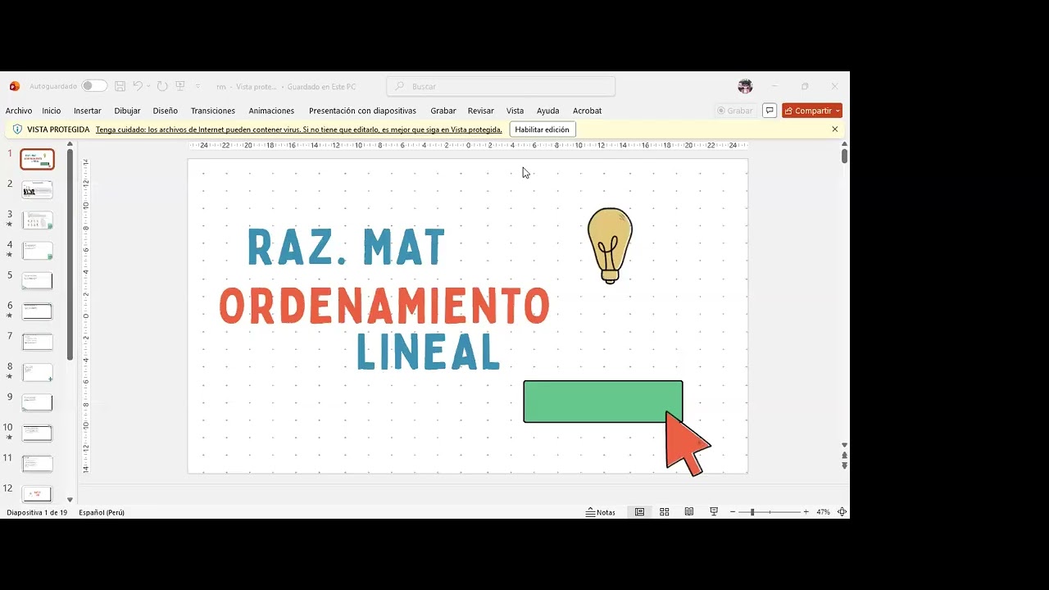Open Customize Quick Access Toolbar dropdown
This screenshot has width=1049, height=590.
pos(198,86)
